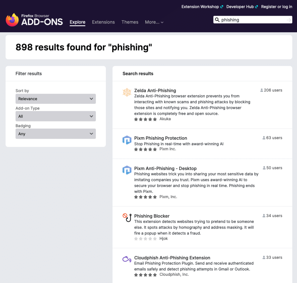This screenshot has width=297, height=283.
Task: Click the star rating of Cloudphish extension
Action: (x=146, y=275)
